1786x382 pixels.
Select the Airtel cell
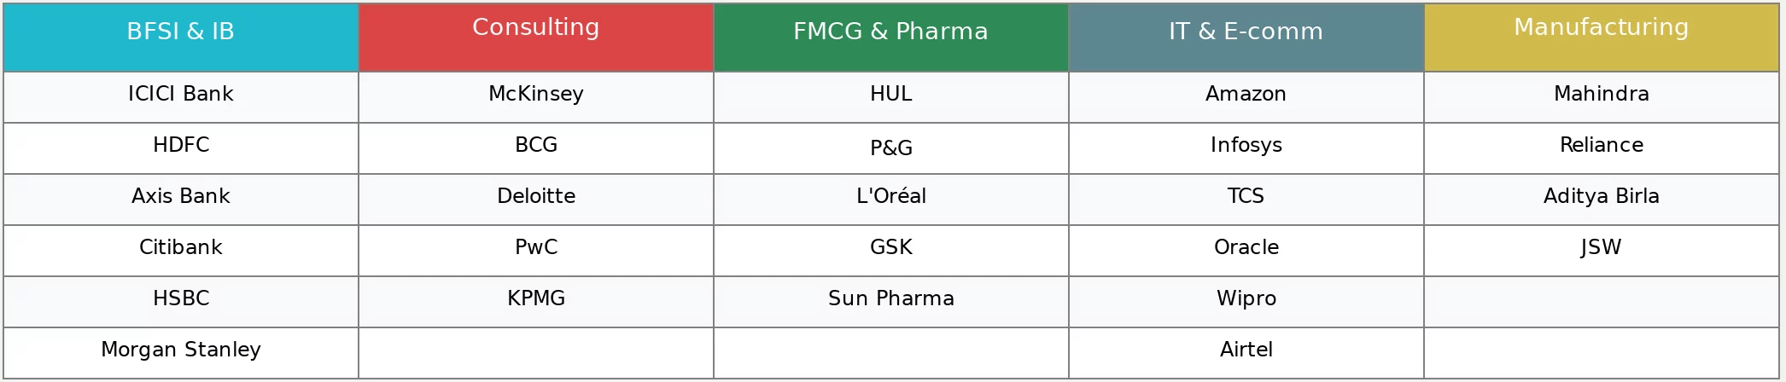click(1246, 350)
